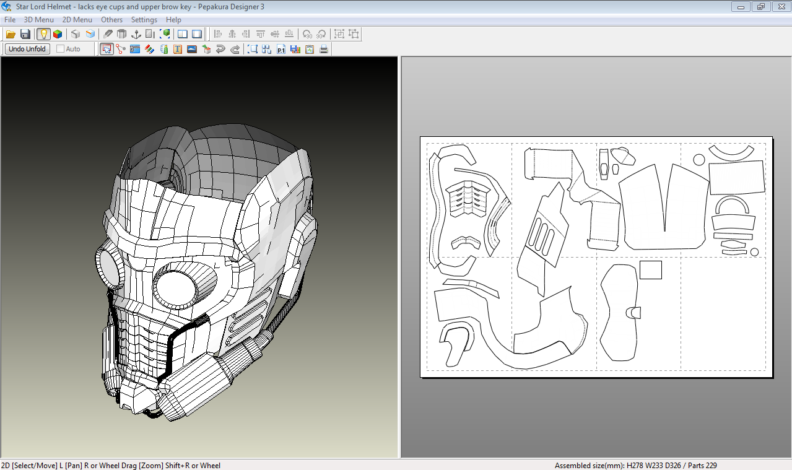Screen dimensions: 792x470
Task: Click the align right icon
Action: point(246,34)
